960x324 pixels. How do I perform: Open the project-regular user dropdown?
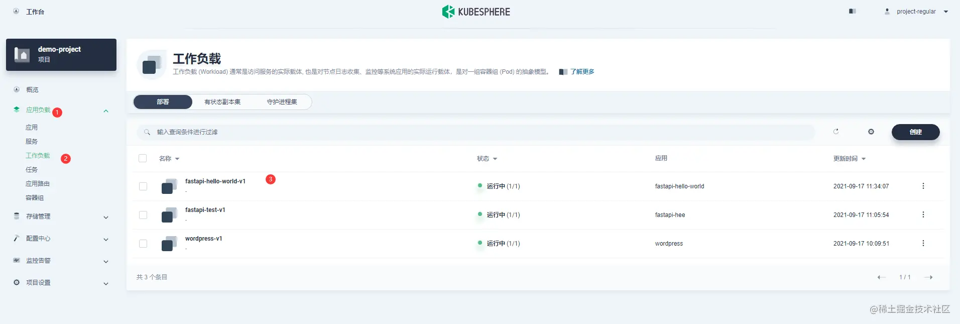(916, 12)
